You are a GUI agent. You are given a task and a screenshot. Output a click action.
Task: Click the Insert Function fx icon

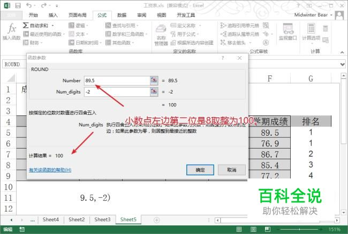[x=12, y=32]
